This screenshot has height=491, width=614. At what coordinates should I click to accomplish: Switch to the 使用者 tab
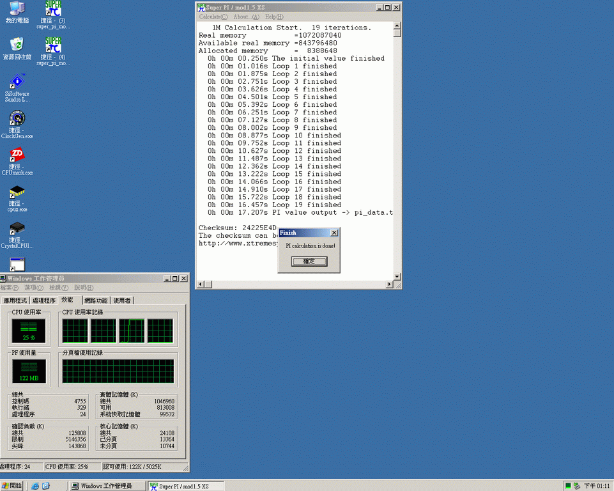pos(122,300)
